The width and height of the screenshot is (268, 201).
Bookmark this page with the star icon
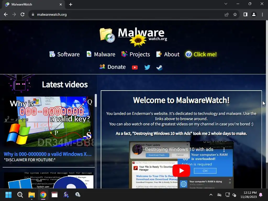point(235,15)
